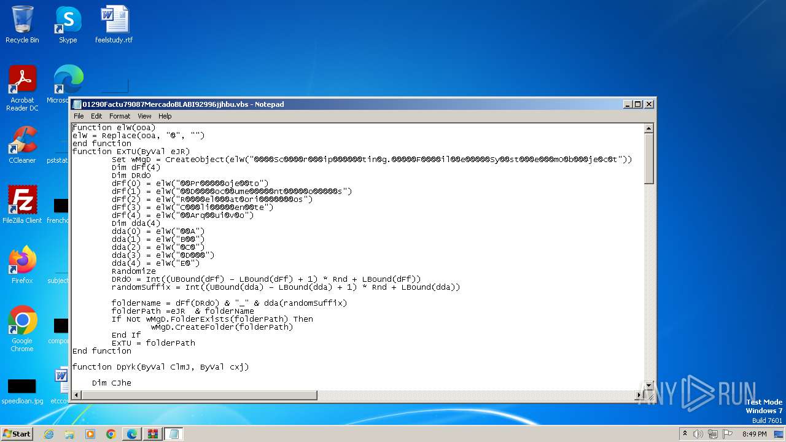Click the horizontal scrollbar left arrow
786x442 pixels.
click(77, 395)
